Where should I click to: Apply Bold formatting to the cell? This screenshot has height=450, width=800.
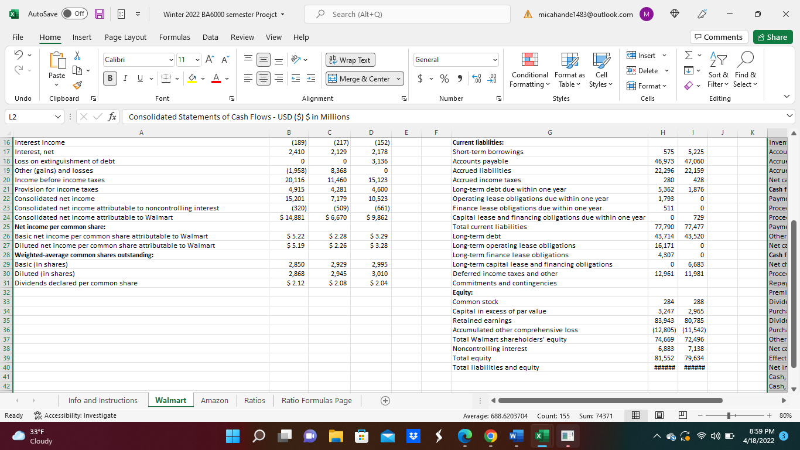click(110, 79)
